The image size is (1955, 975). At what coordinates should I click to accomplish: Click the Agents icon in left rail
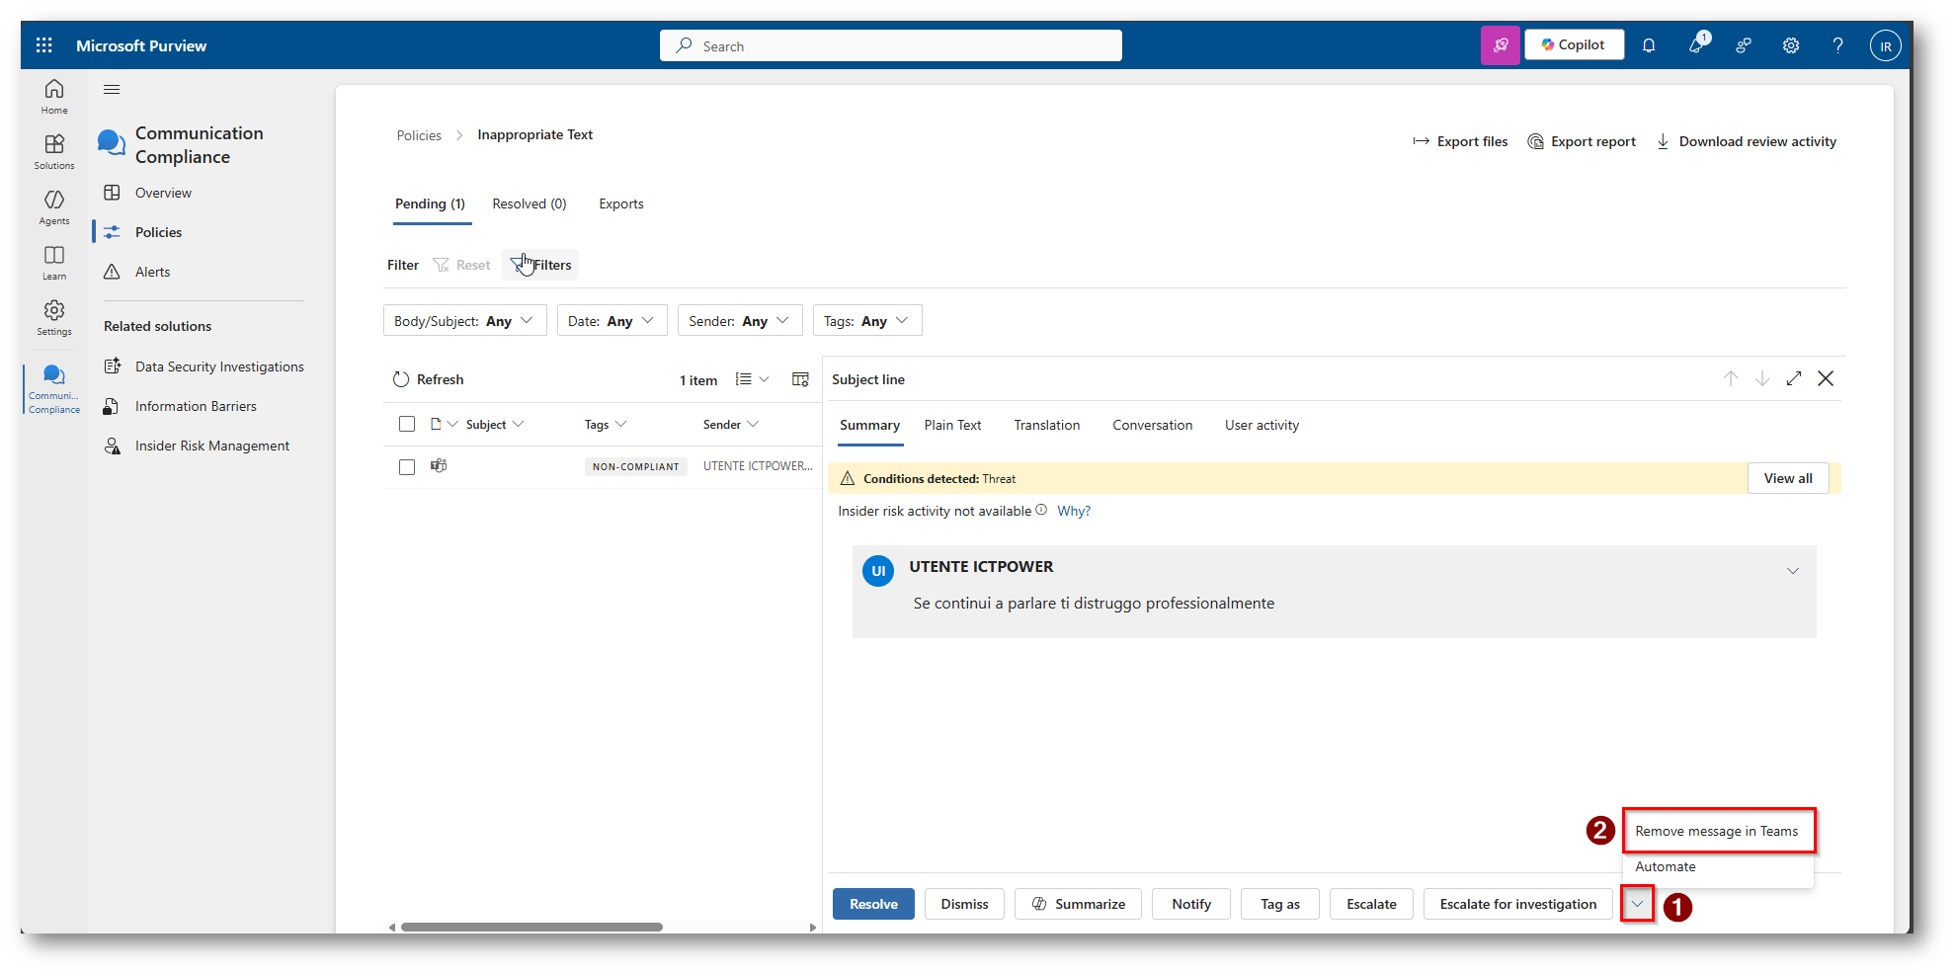54,206
